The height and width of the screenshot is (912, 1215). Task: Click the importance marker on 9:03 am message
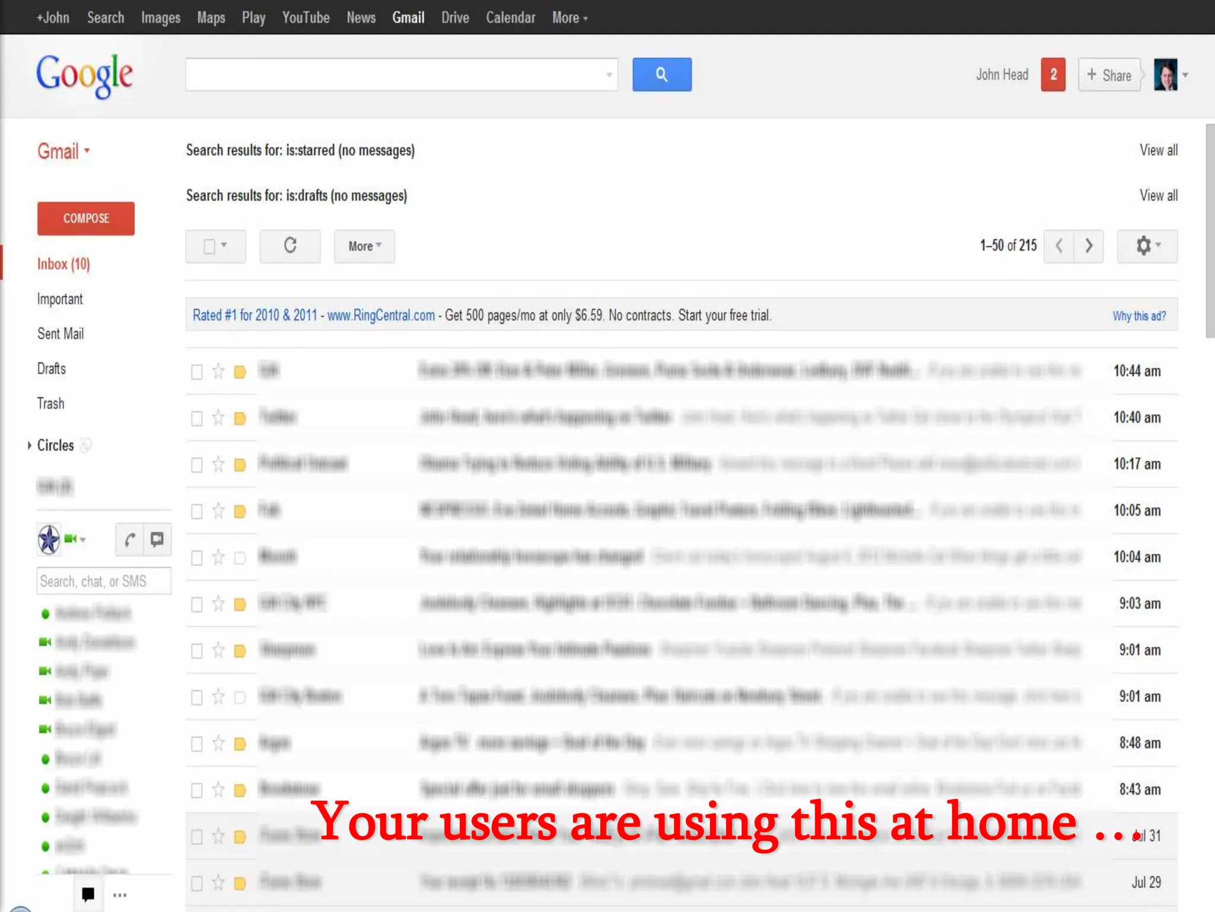(240, 605)
